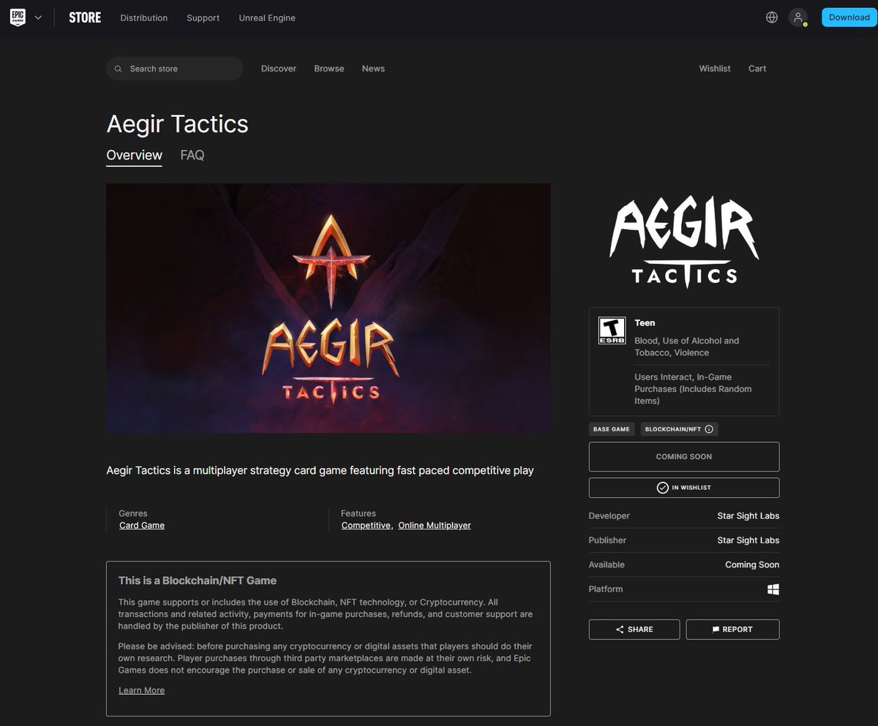The height and width of the screenshot is (726, 878).
Task: Click the Windows platform icon
Action: [x=773, y=589]
